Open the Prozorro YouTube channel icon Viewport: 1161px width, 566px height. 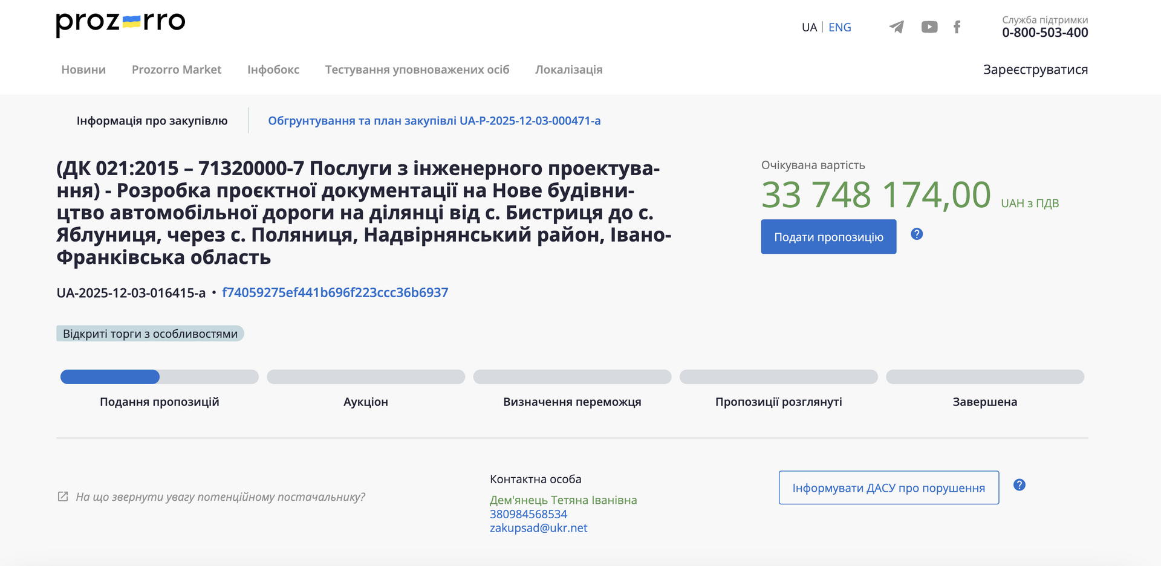pyautogui.click(x=929, y=27)
